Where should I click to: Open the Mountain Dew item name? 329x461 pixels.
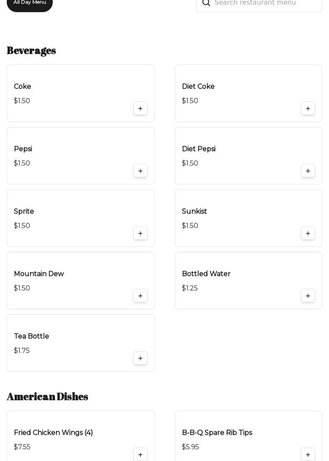39,274
